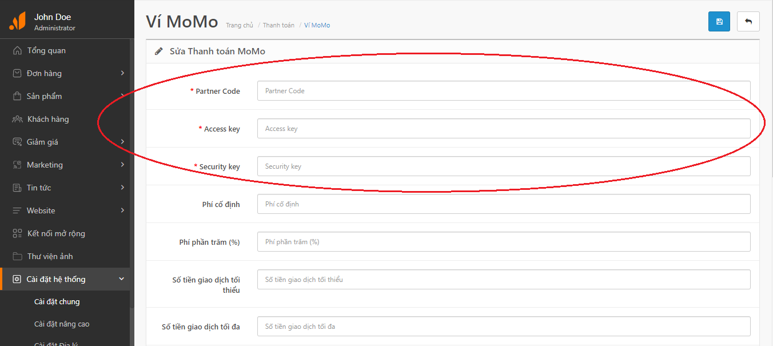Image resolution: width=773 pixels, height=346 pixels.
Task: Click the Sửa Thanh toán MoMo panel heading
Action: click(217, 51)
